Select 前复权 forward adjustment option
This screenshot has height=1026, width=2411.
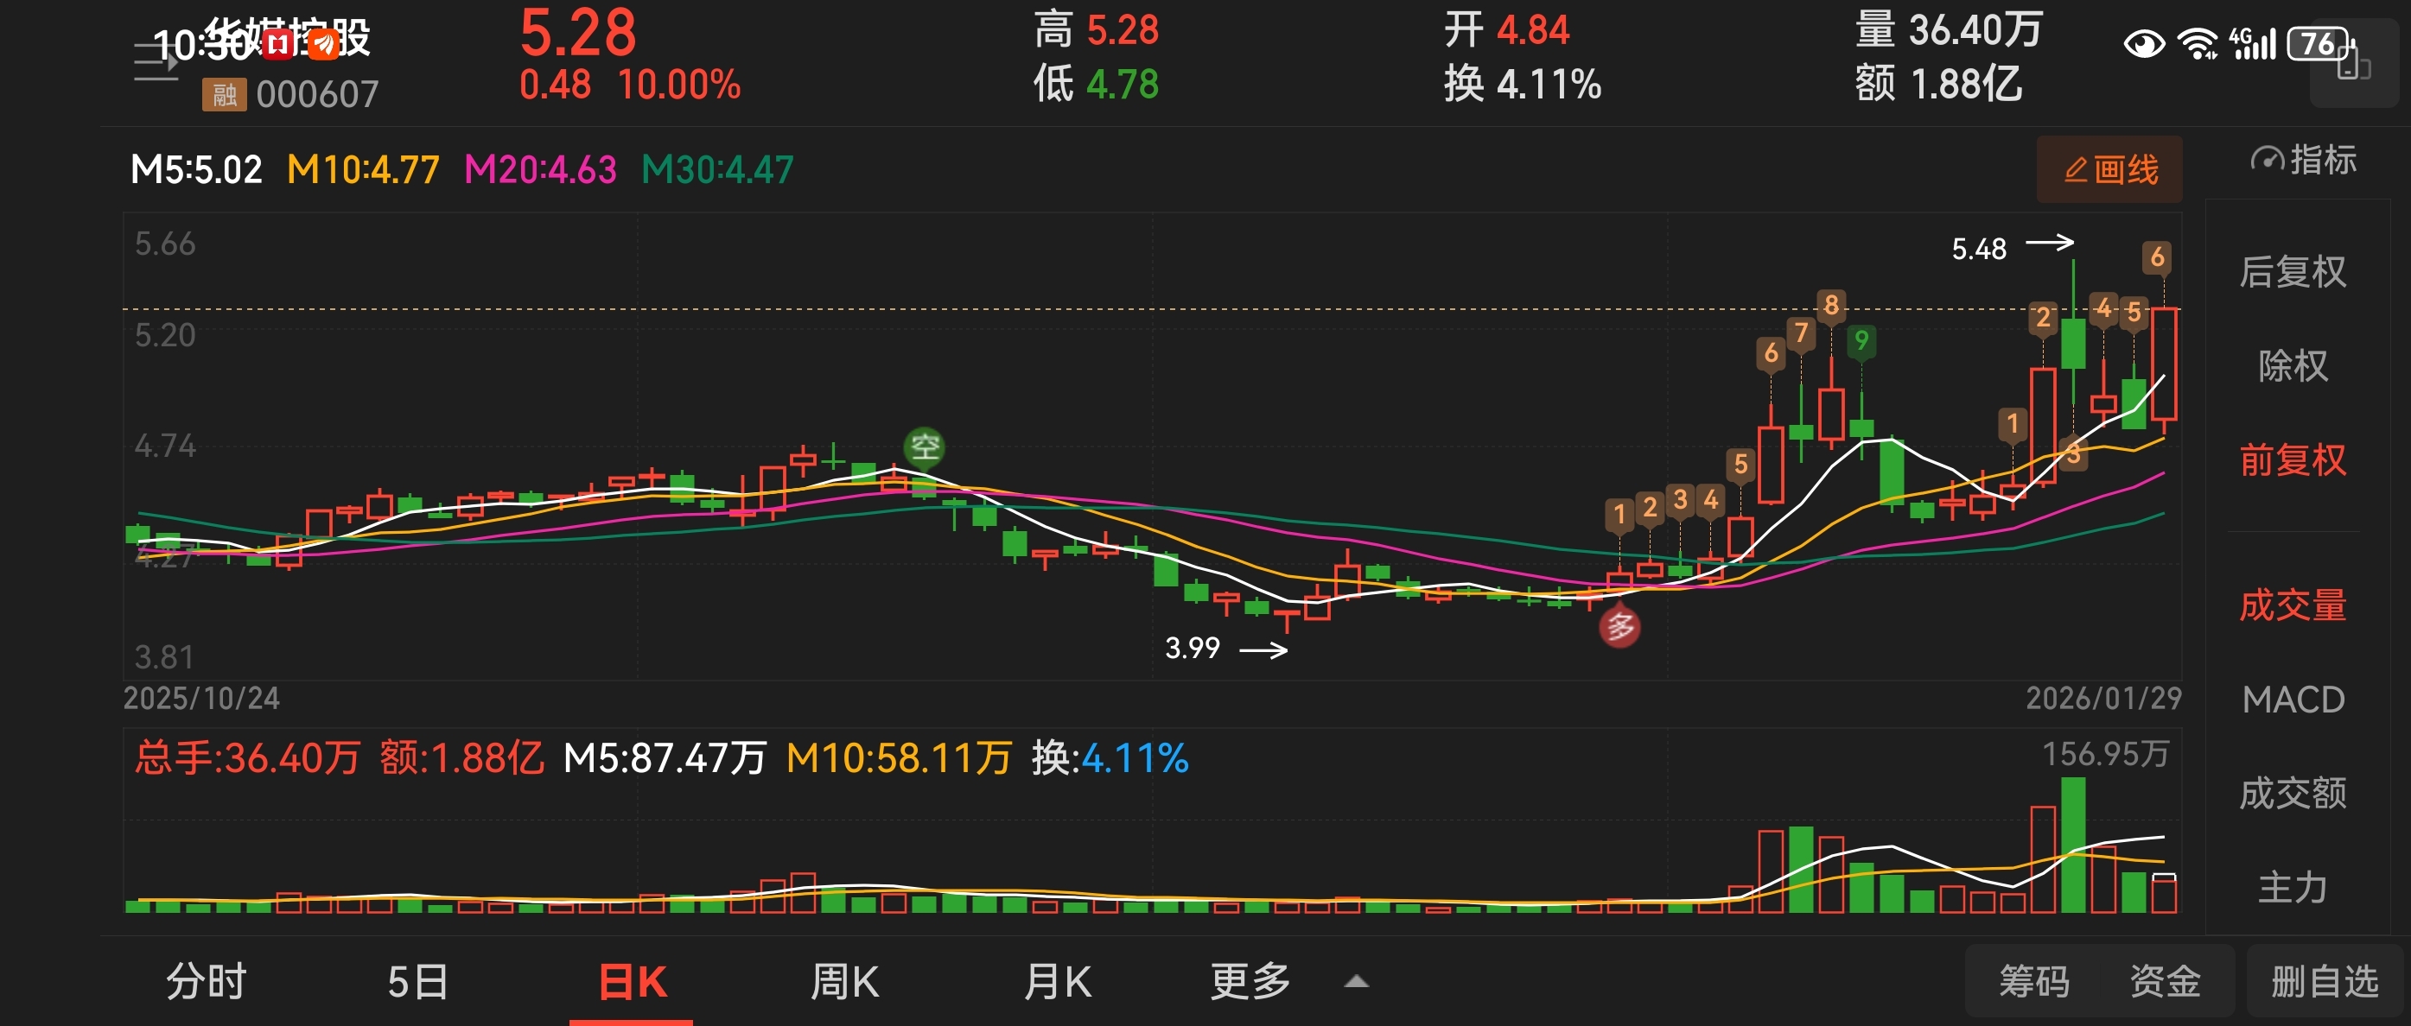click(x=2292, y=460)
